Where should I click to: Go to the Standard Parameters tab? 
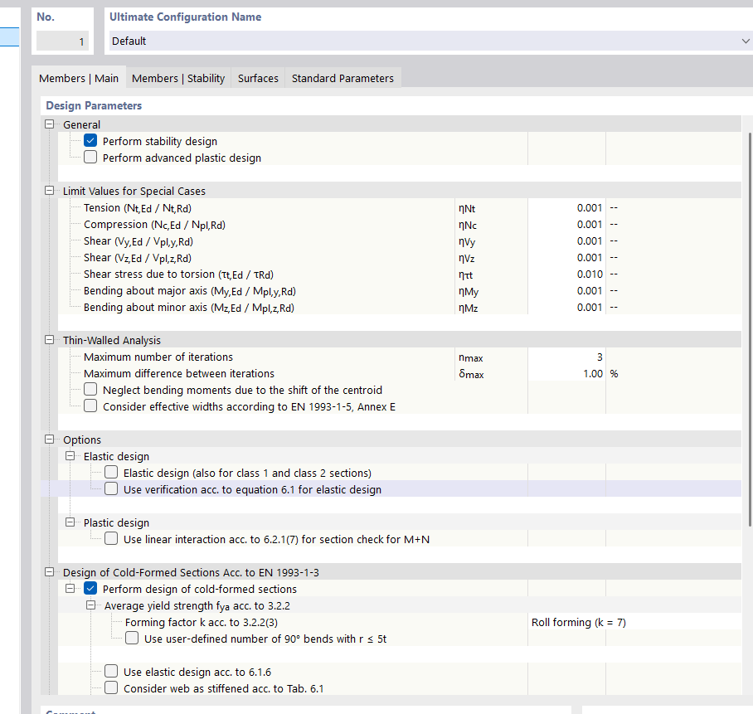tap(342, 78)
